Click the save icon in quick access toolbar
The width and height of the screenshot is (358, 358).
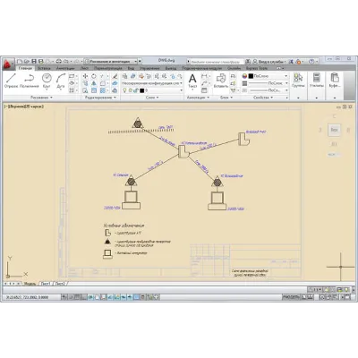[x=34, y=62]
